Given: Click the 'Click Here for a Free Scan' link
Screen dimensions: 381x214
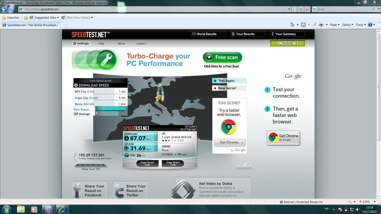Looking at the screenshot, I should point(221,66).
